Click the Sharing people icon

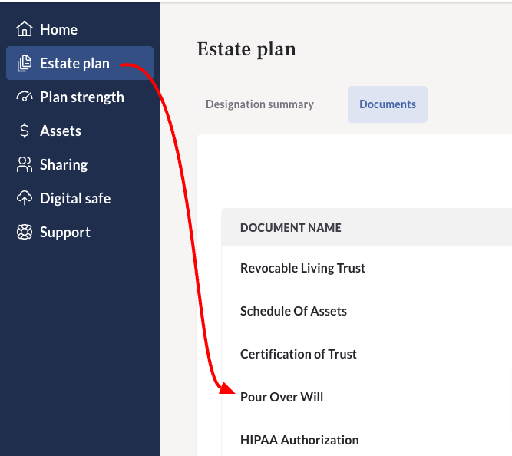click(25, 164)
